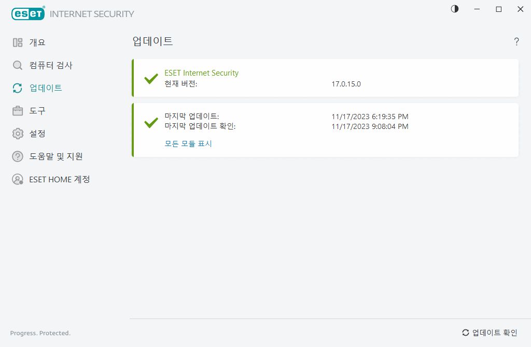Show all modules via 모든 모듈 표시 link
This screenshot has width=531, height=347.
click(189, 143)
